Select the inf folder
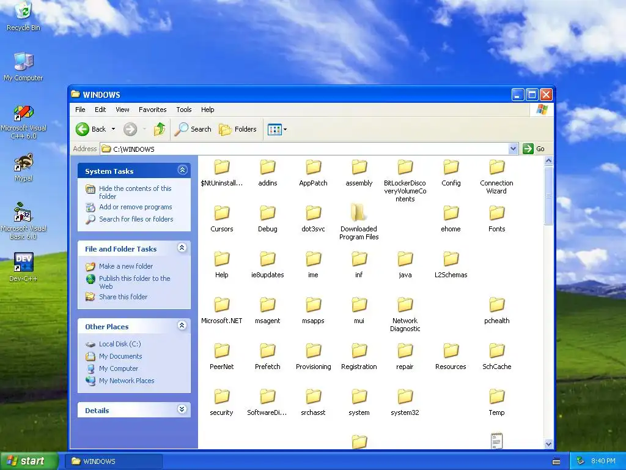 pos(359,264)
